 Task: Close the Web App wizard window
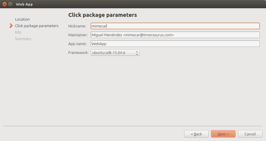[x=4, y=4]
